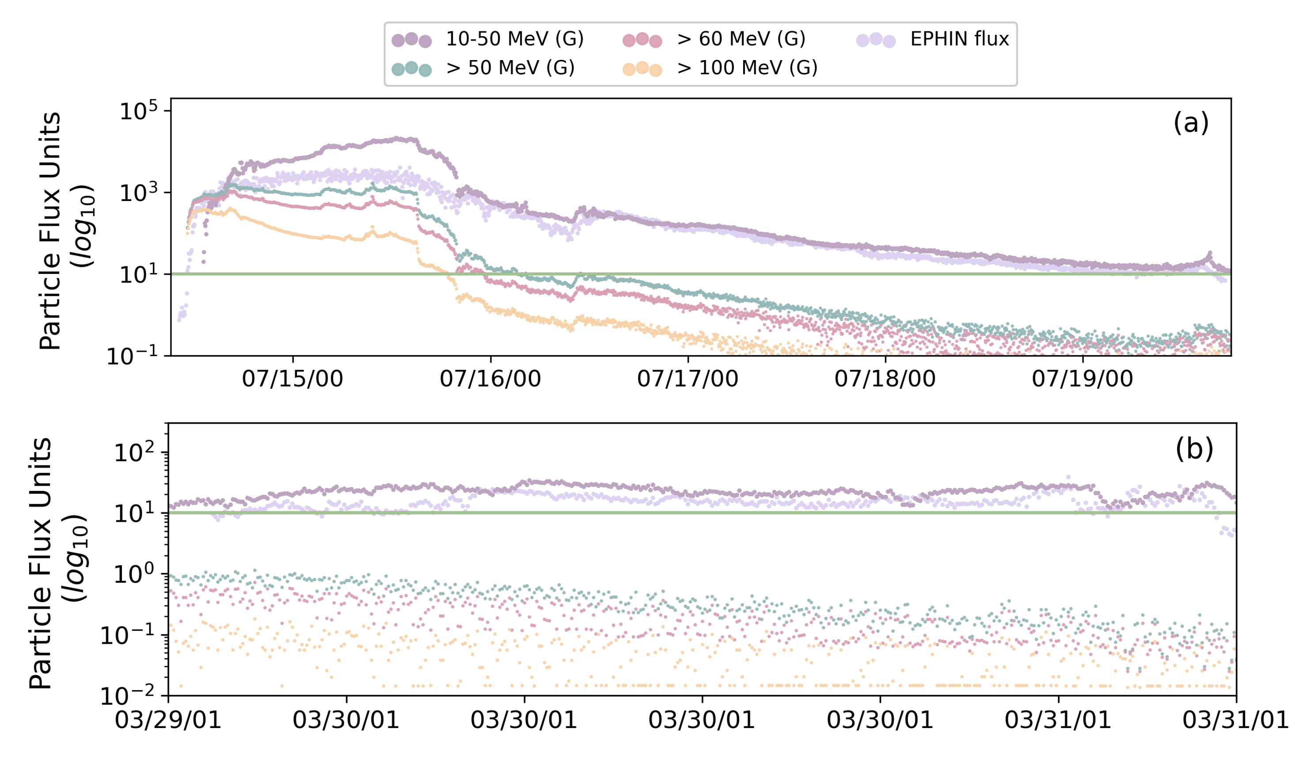Click the green threshold line in panel (a)
1314x759 pixels.
782,273
